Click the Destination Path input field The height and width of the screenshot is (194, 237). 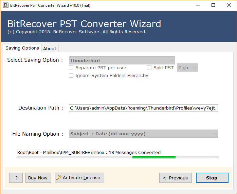click(x=143, y=108)
